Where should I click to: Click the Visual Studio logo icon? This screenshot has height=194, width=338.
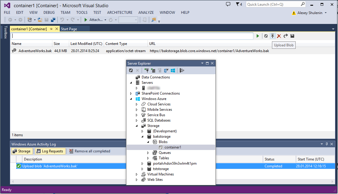pyautogui.click(x=7, y=5)
